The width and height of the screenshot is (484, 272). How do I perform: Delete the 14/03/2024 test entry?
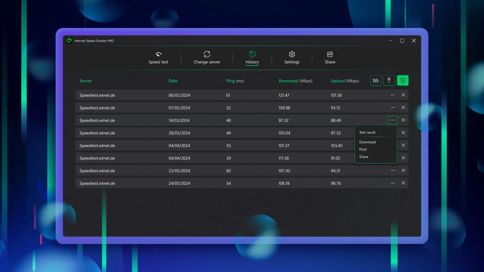tap(403, 120)
